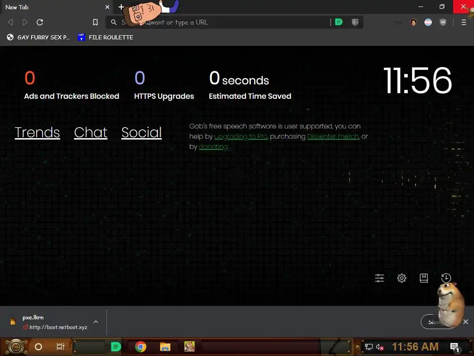Launch Chrome from the taskbar
The width and height of the screenshot is (474, 356).
point(141,347)
